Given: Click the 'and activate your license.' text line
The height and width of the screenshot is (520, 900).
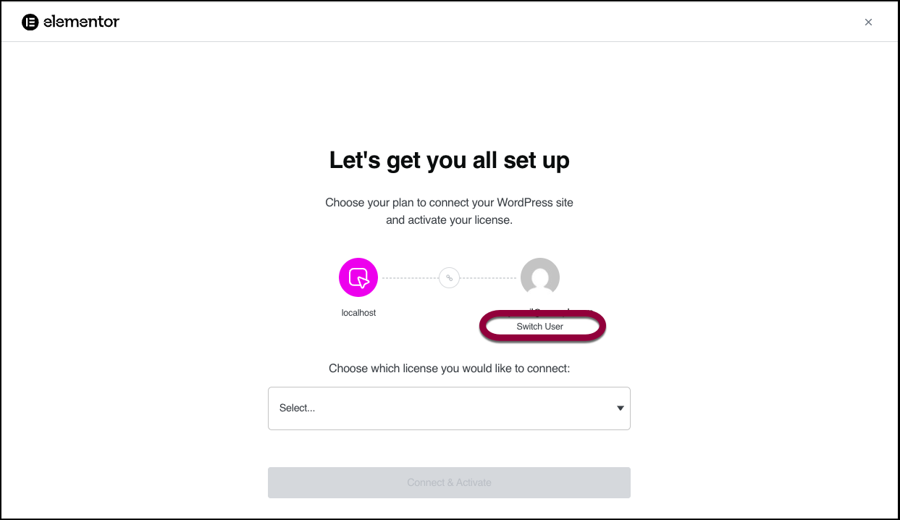Looking at the screenshot, I should [449, 220].
